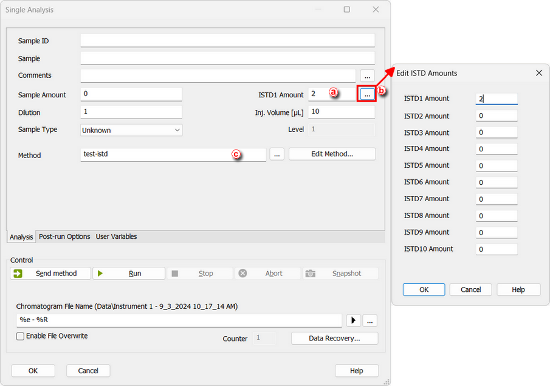Click the ellipsis button beside Comments
Screen dimensions: 550x386
click(367, 76)
